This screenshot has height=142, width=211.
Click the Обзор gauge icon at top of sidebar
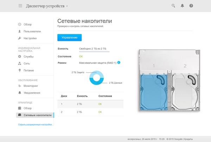[20, 24]
